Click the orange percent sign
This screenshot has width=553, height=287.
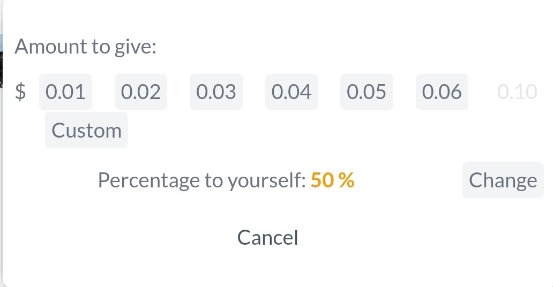(x=346, y=180)
